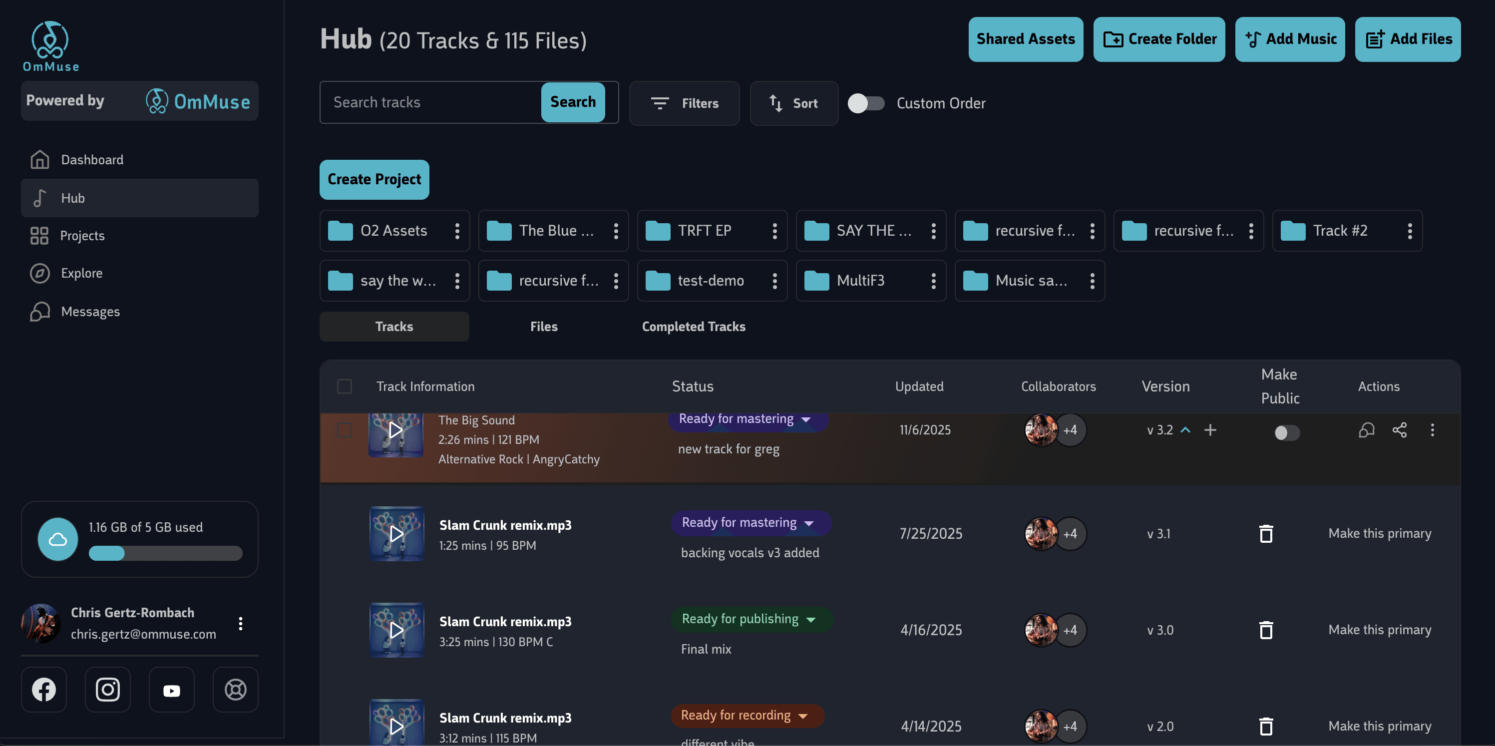Switch to the Completed Tracks tab
1495x746 pixels.
pyautogui.click(x=693, y=327)
